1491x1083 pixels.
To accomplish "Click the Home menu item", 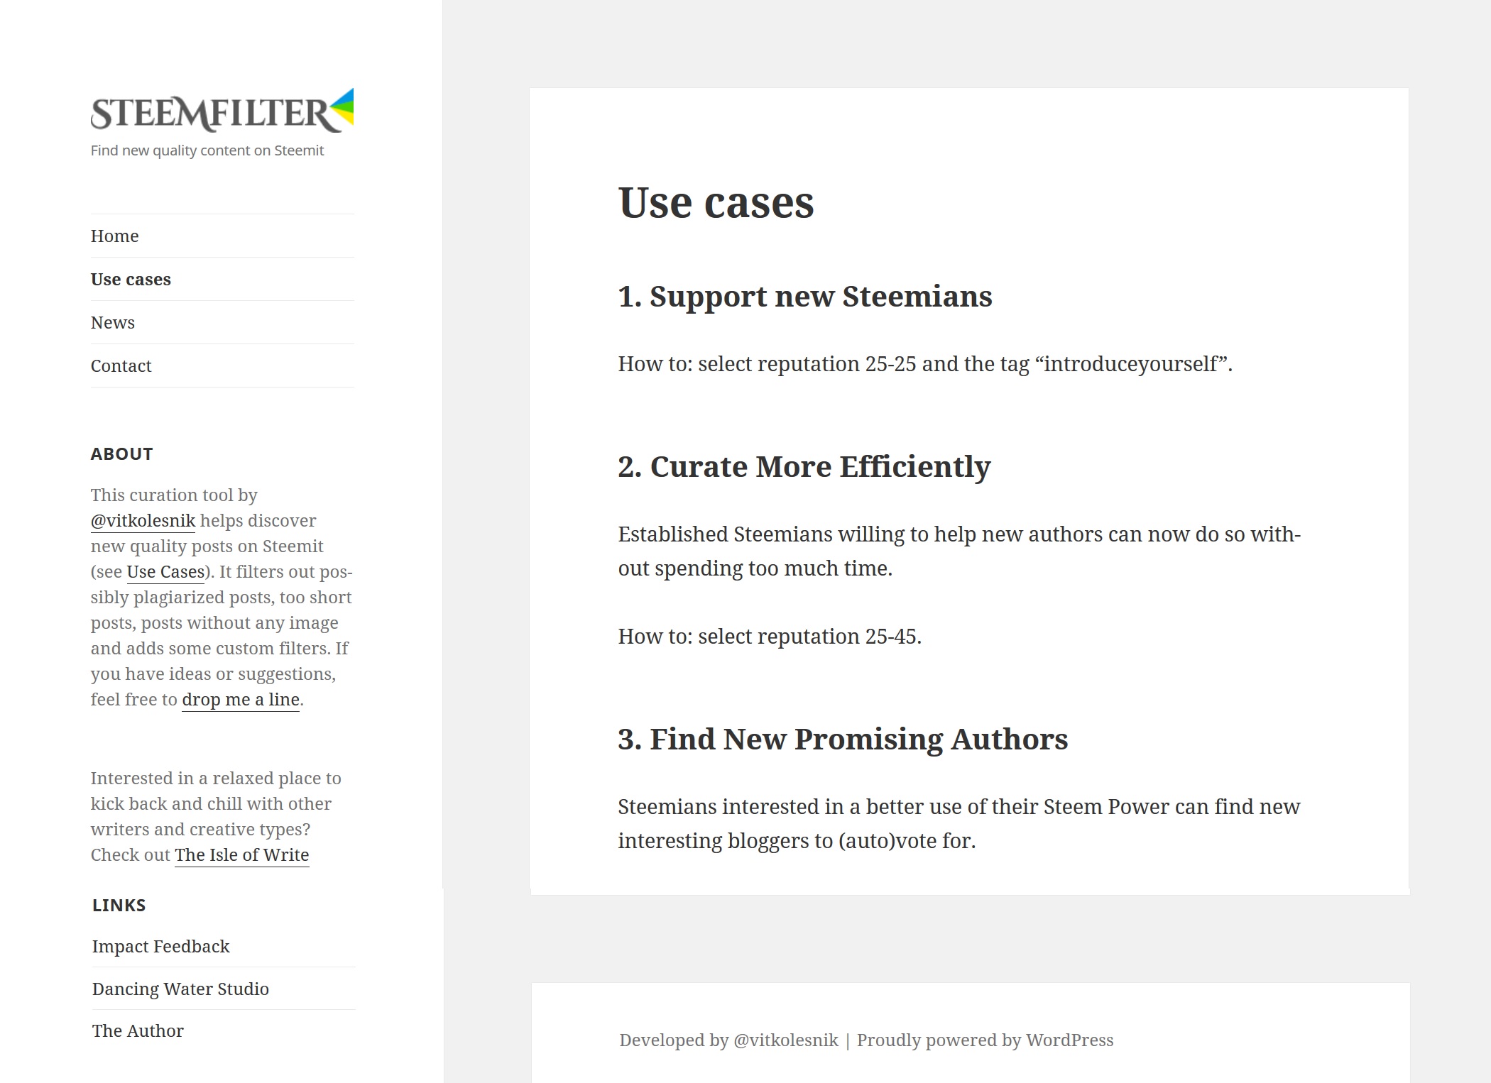I will pyautogui.click(x=114, y=235).
